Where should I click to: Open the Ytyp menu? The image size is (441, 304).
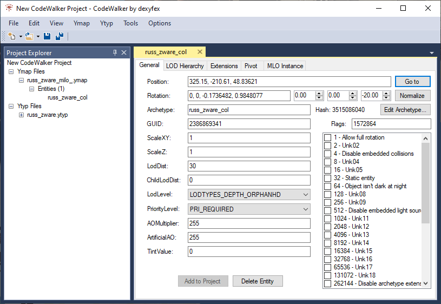106,23
